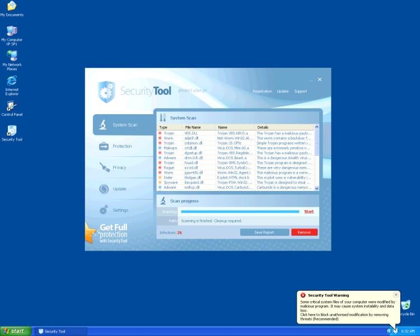
Task: Click the red icon on the adptif.dll Worm row
Action: pos(160,138)
